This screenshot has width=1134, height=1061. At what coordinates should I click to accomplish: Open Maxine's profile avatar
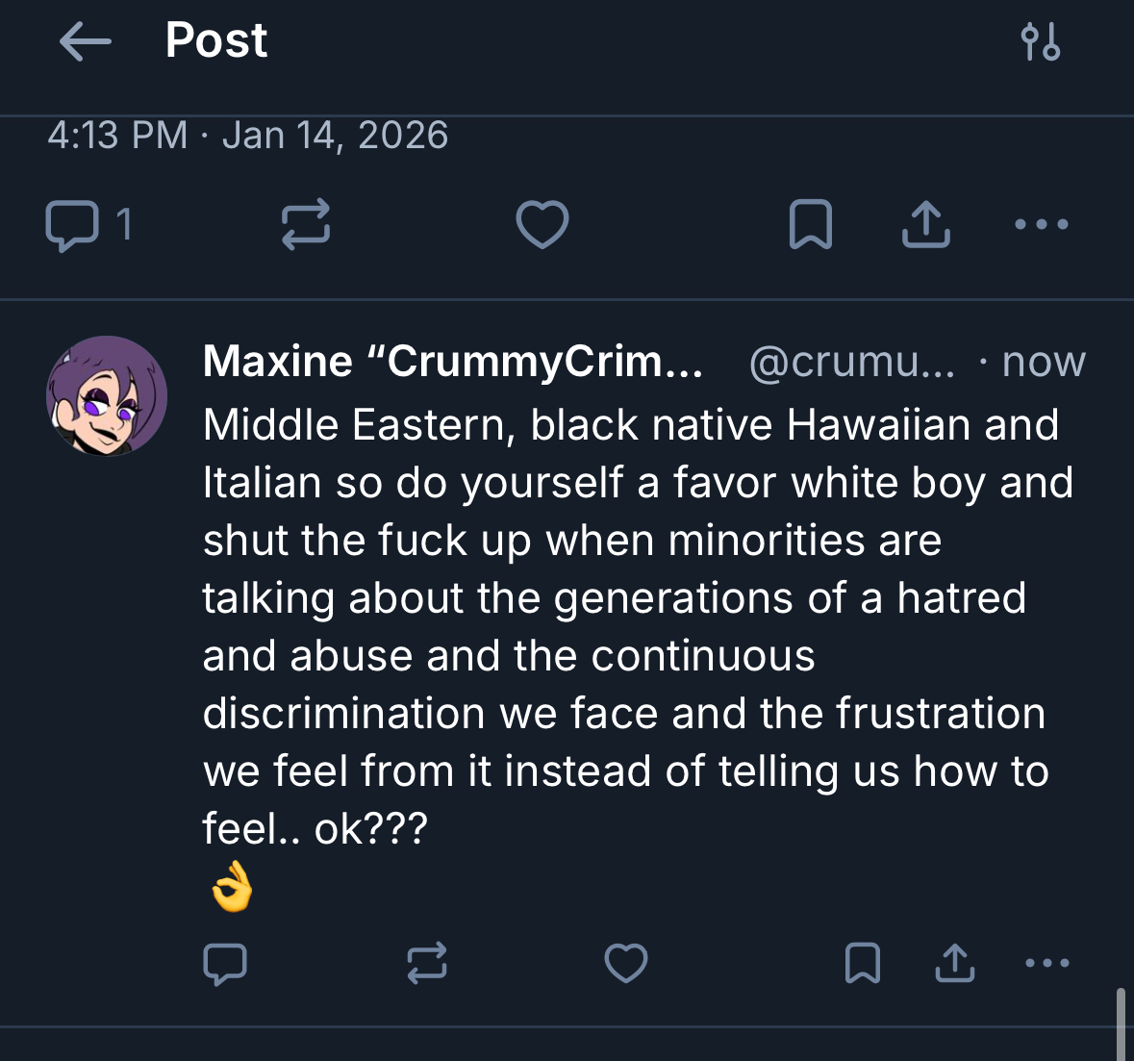pos(107,395)
